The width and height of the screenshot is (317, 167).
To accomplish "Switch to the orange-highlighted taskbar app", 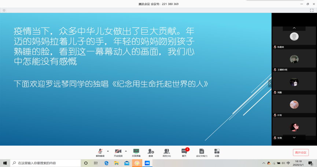I will pos(137,163).
